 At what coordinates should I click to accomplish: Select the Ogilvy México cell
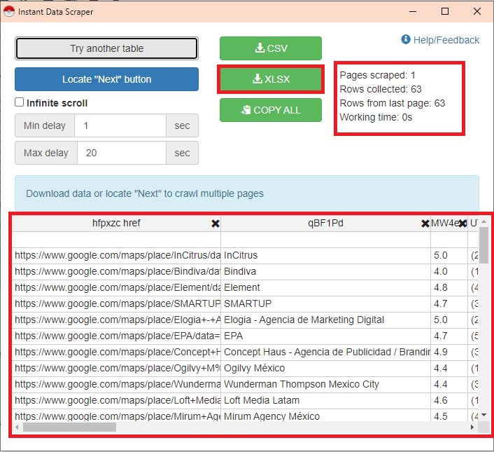pos(325,368)
